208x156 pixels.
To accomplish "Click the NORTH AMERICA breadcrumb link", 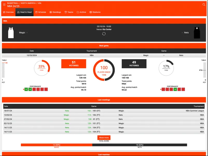I will coord(28,3).
